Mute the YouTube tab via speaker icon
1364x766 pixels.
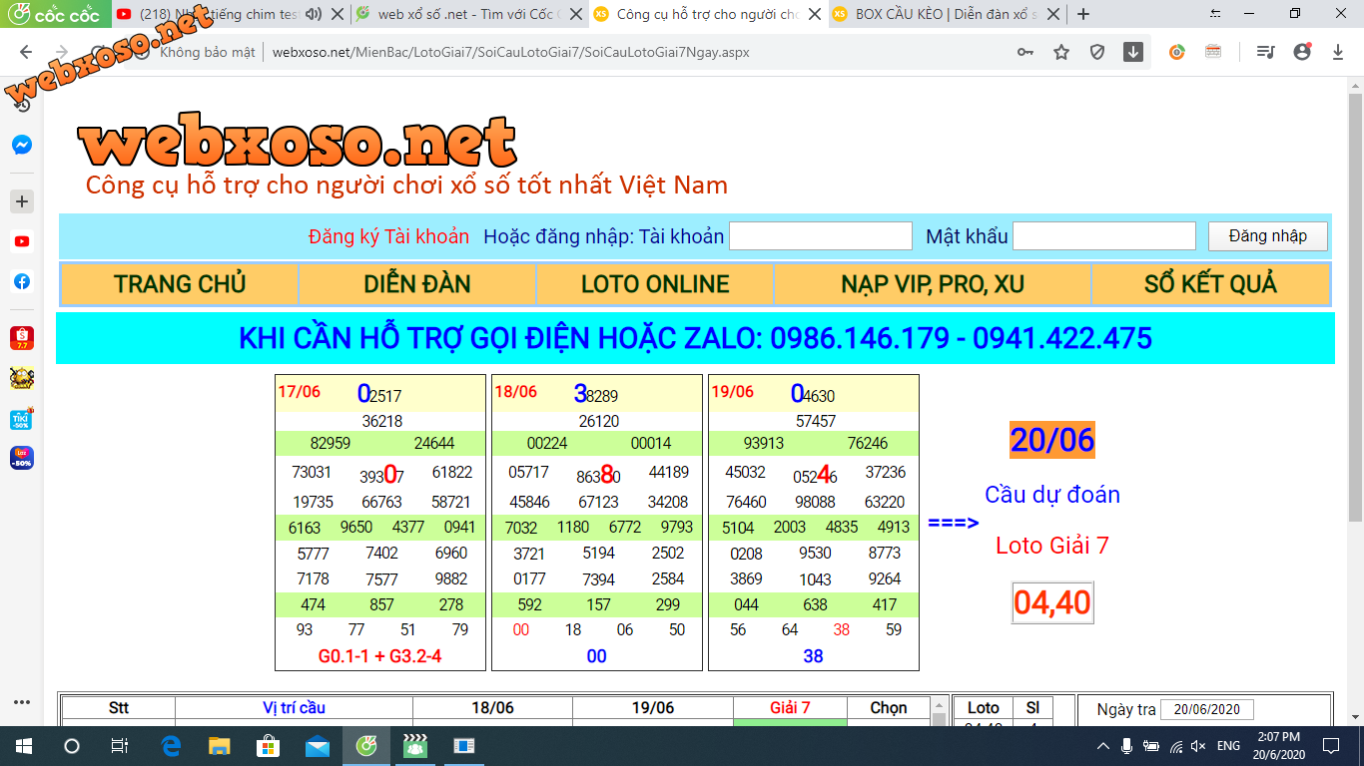click(x=315, y=14)
